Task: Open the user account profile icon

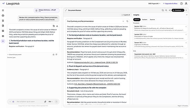Action: pyautogui.click(x=186, y=4)
